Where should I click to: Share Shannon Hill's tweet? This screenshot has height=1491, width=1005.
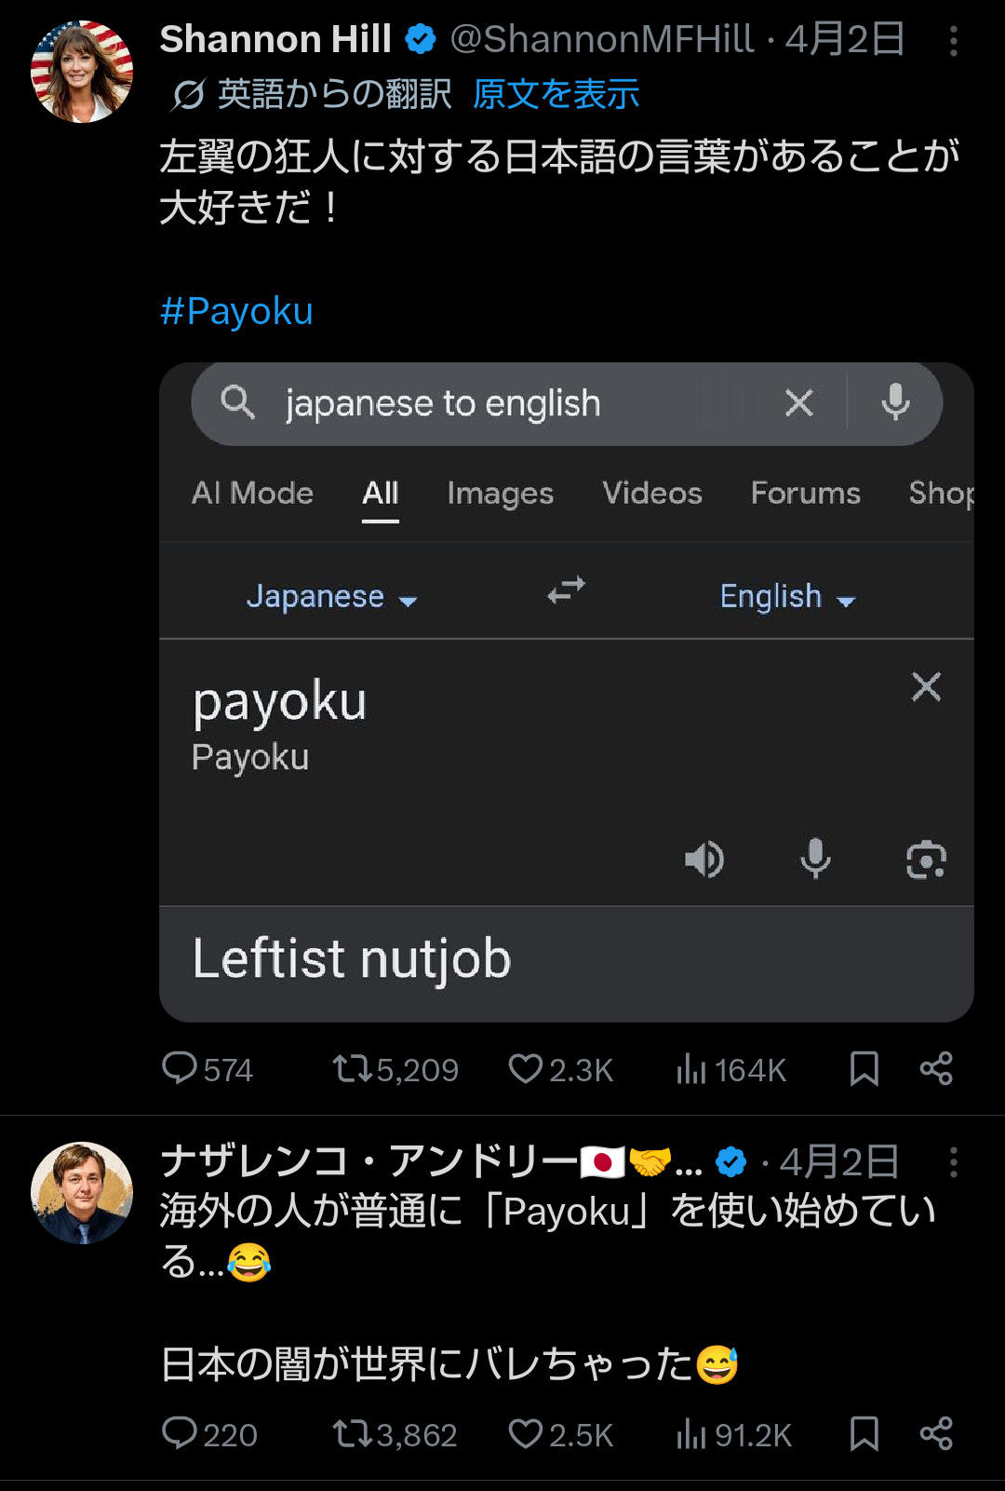point(936,1068)
